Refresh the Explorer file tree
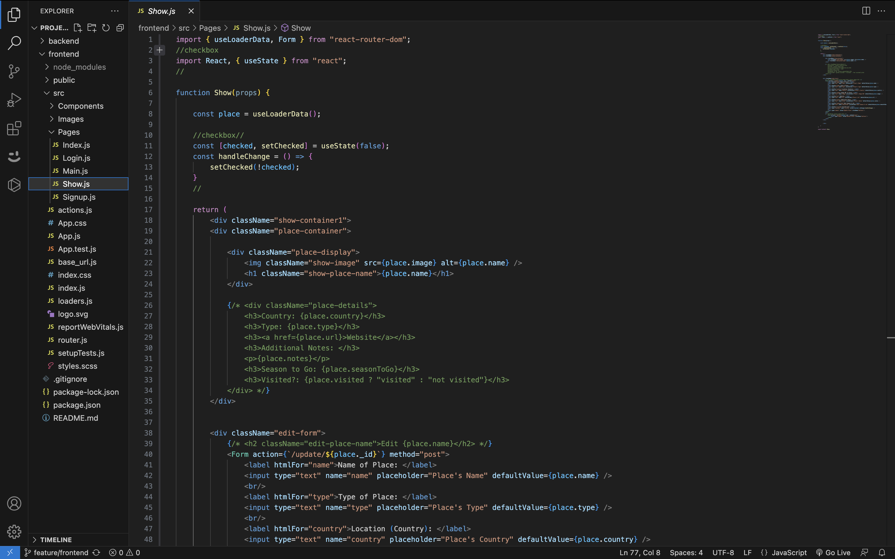 106,28
